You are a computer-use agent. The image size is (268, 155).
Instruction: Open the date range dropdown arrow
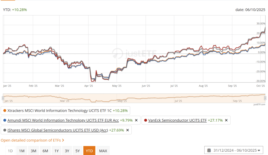[259, 150]
